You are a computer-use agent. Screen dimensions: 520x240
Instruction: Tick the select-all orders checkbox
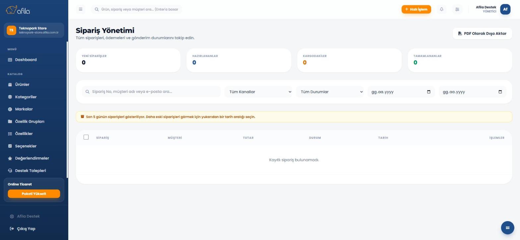(x=86, y=137)
